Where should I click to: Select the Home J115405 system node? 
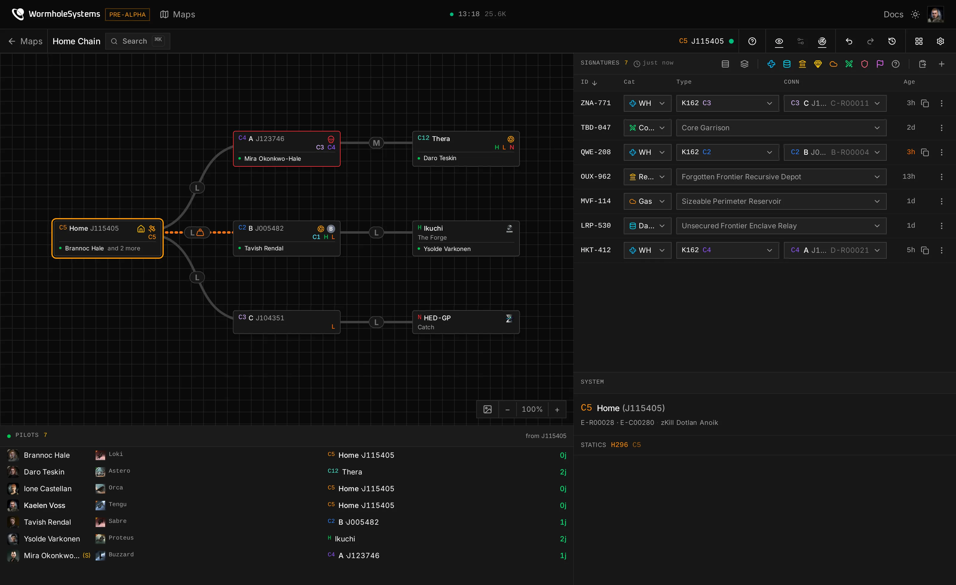point(108,238)
